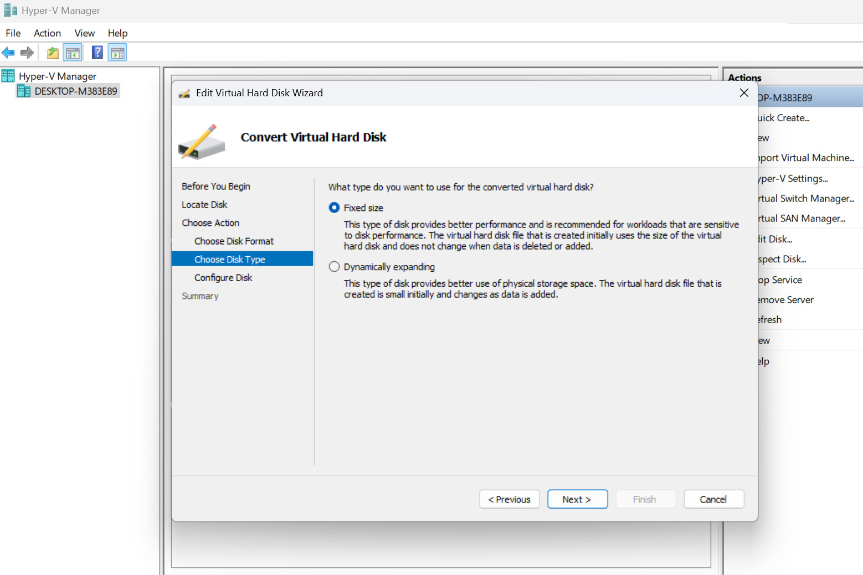Select DESKTOP-M383E89 in the console tree
The height and width of the screenshot is (575, 863).
click(x=76, y=91)
